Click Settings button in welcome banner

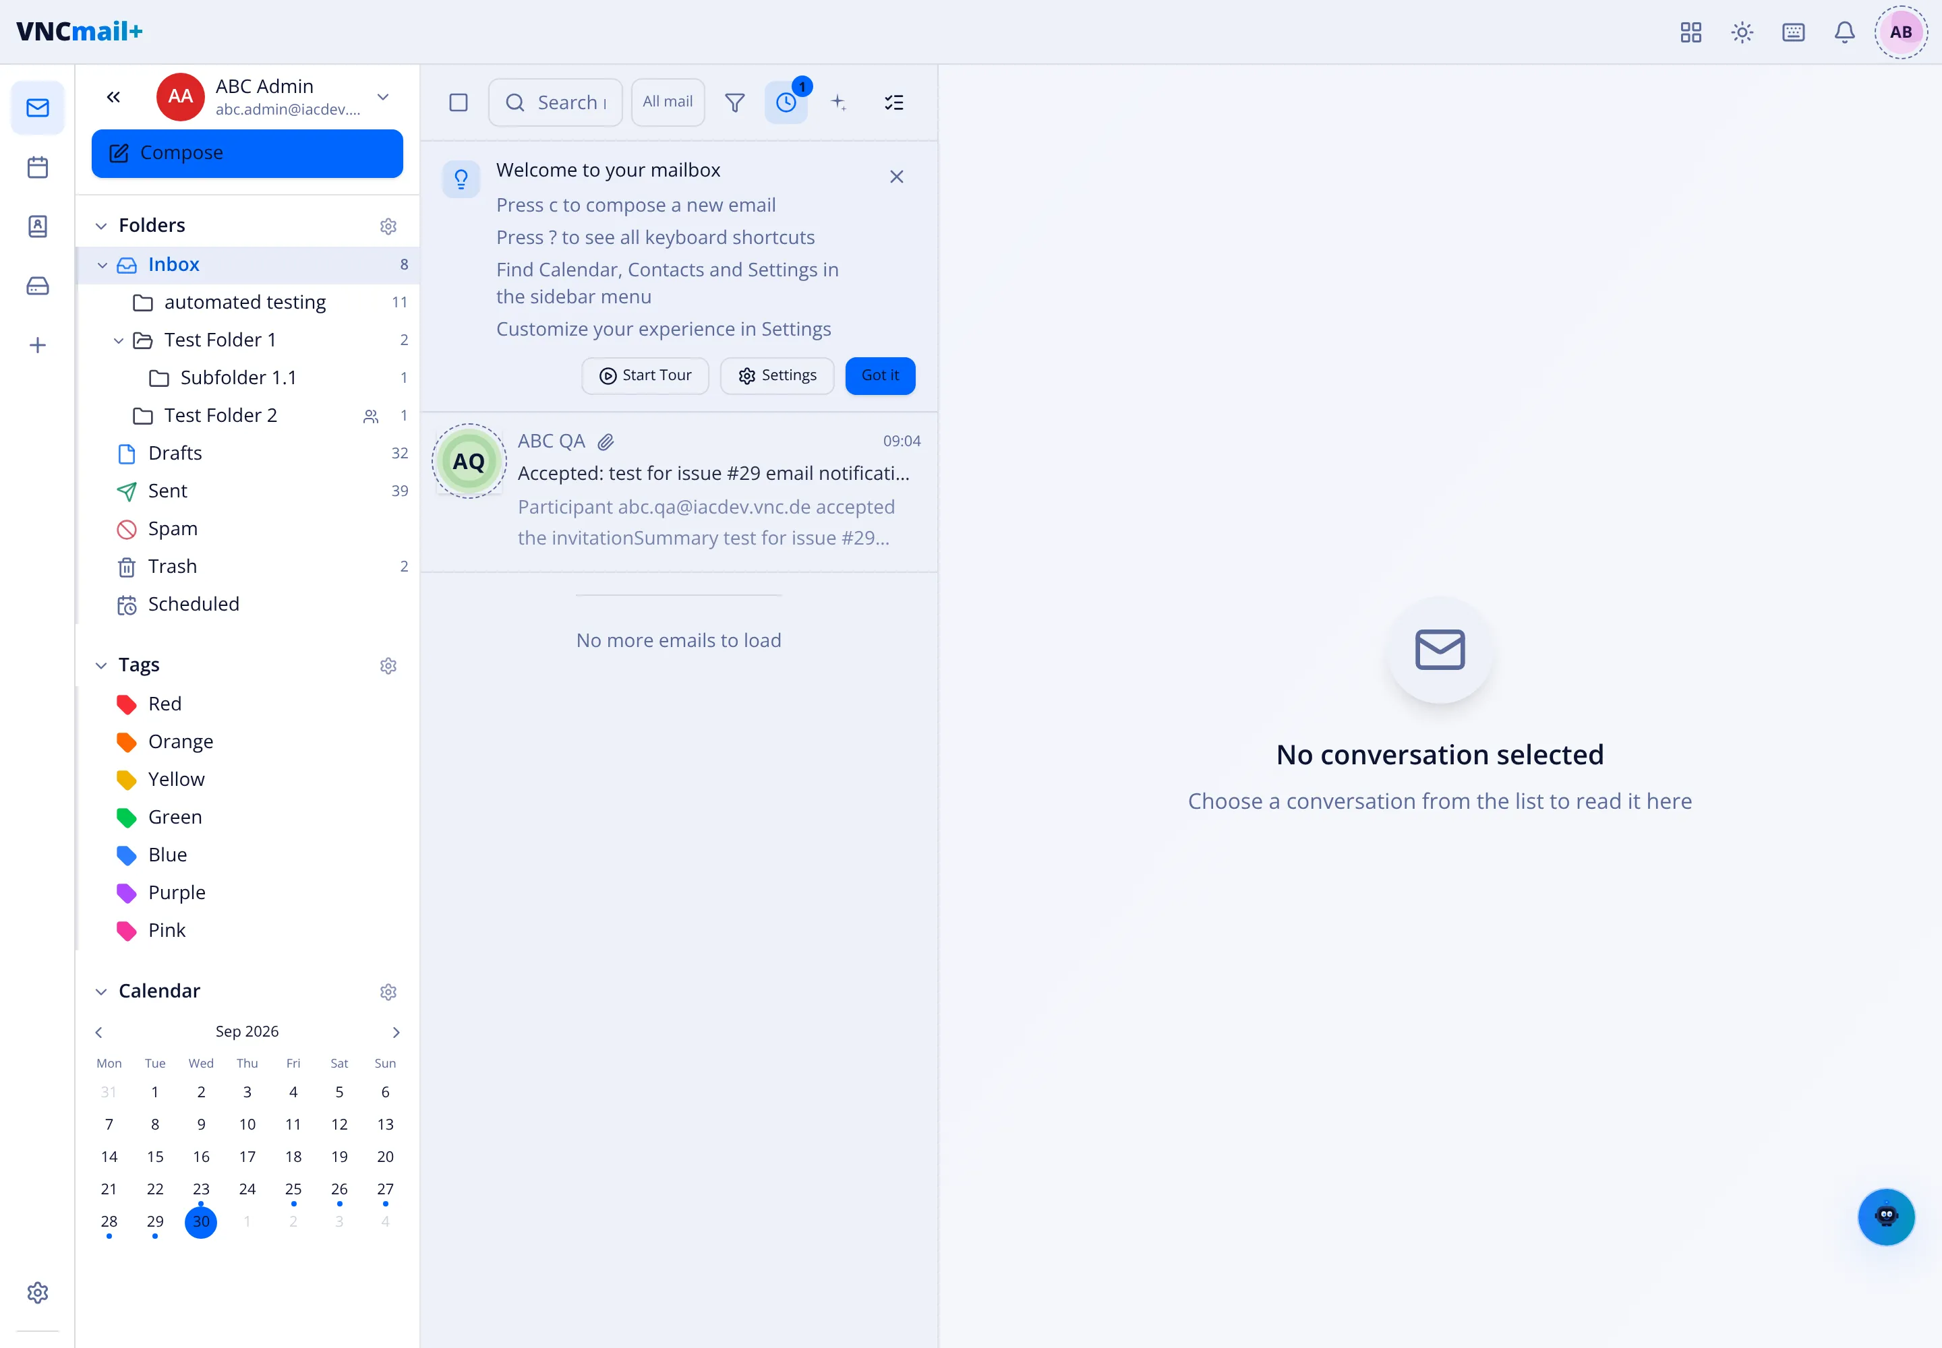[777, 375]
